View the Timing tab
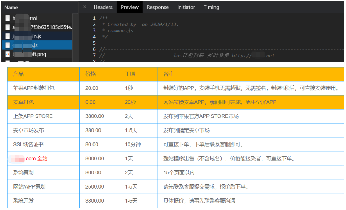This screenshot has height=210, width=346. tap(211, 7)
